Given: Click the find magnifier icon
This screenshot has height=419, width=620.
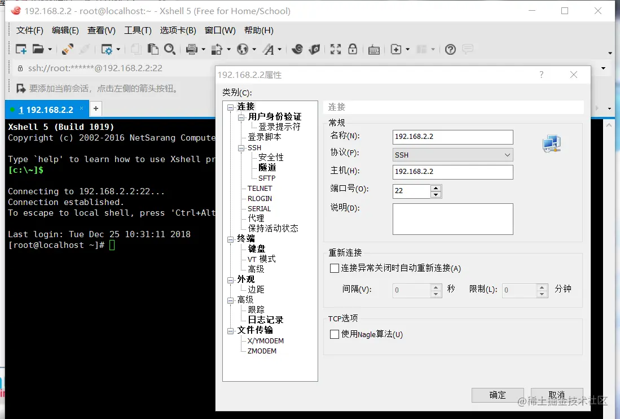Looking at the screenshot, I should point(170,49).
